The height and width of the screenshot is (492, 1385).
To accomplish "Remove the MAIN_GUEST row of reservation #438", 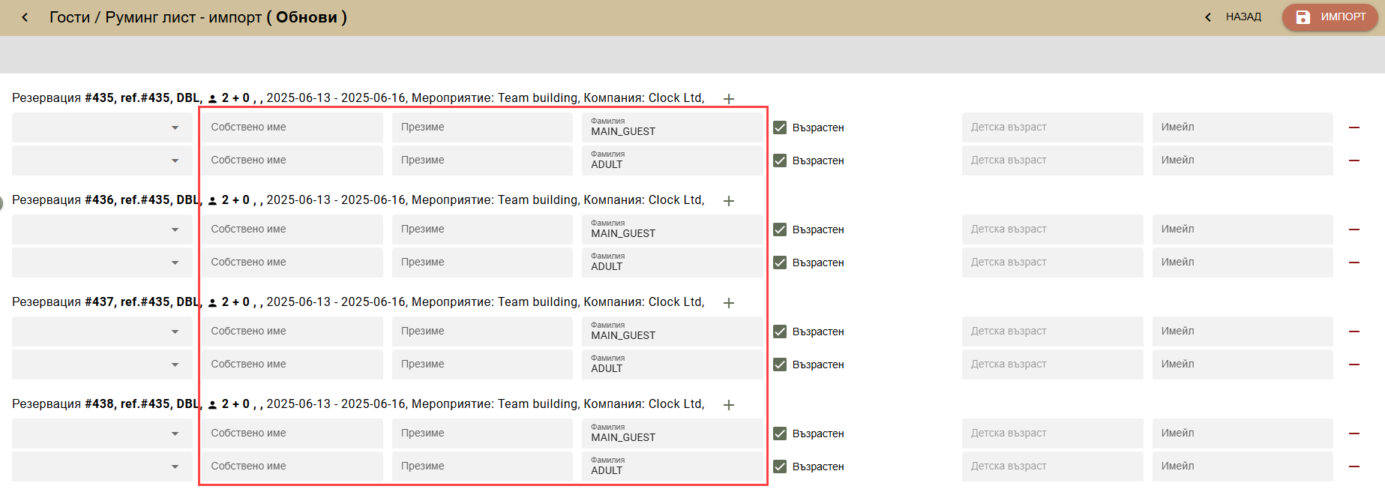I will [1354, 433].
